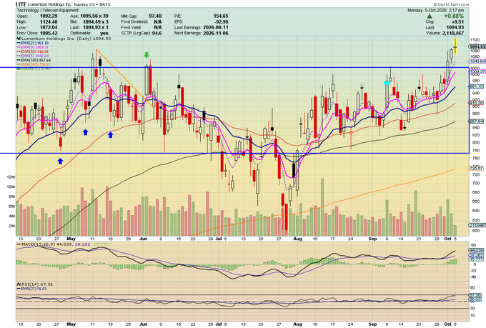Image resolution: width=486 pixels, height=328 pixels.
Task: Click the EMA(200) 735.57 legend entry
Action: coord(35,64)
